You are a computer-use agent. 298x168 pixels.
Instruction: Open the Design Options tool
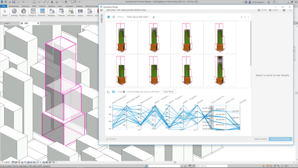33,12
